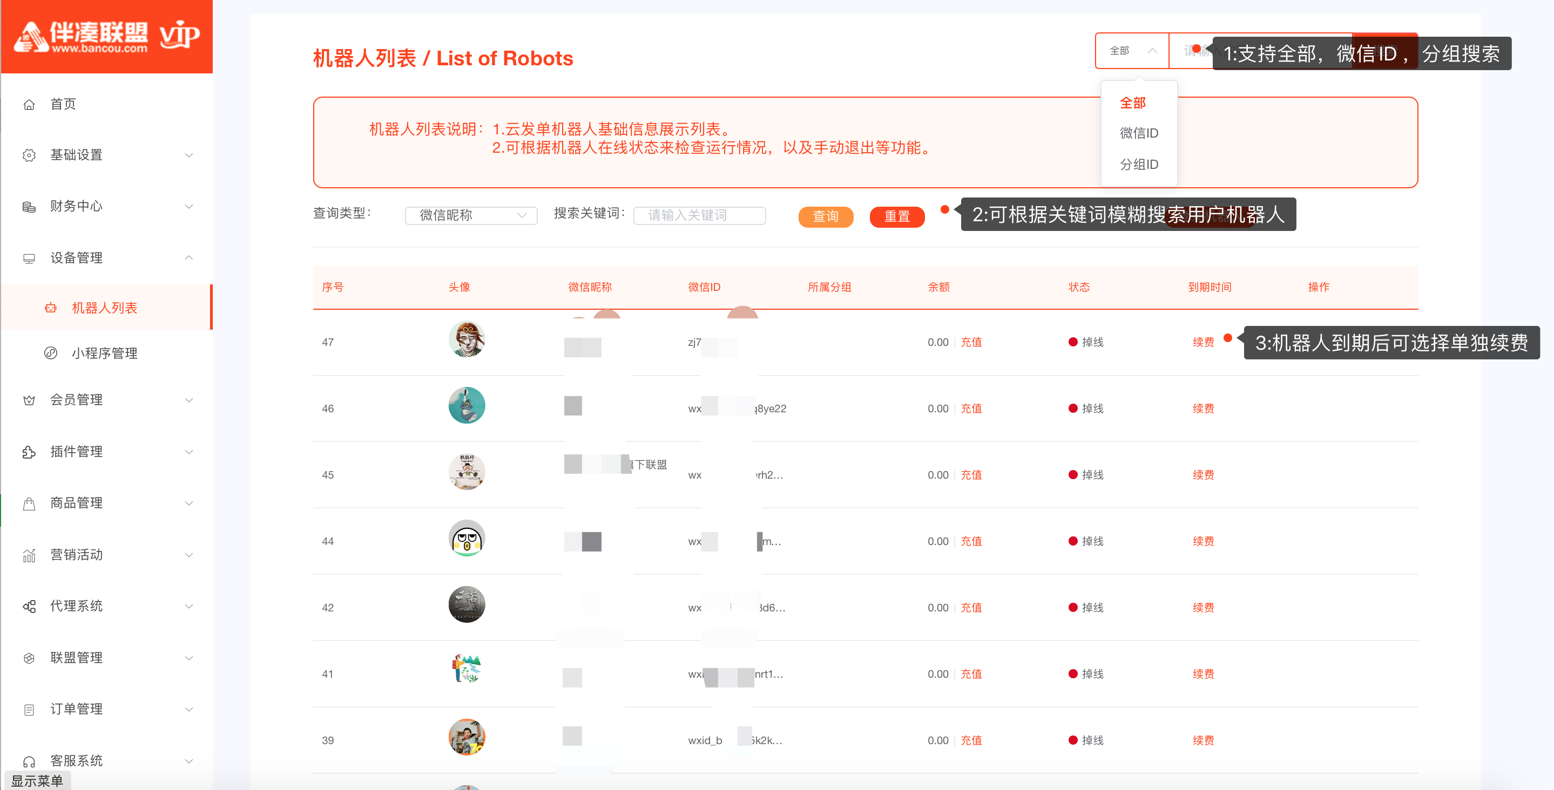Click the 伴凑联盟 VIP logo

coord(107,37)
